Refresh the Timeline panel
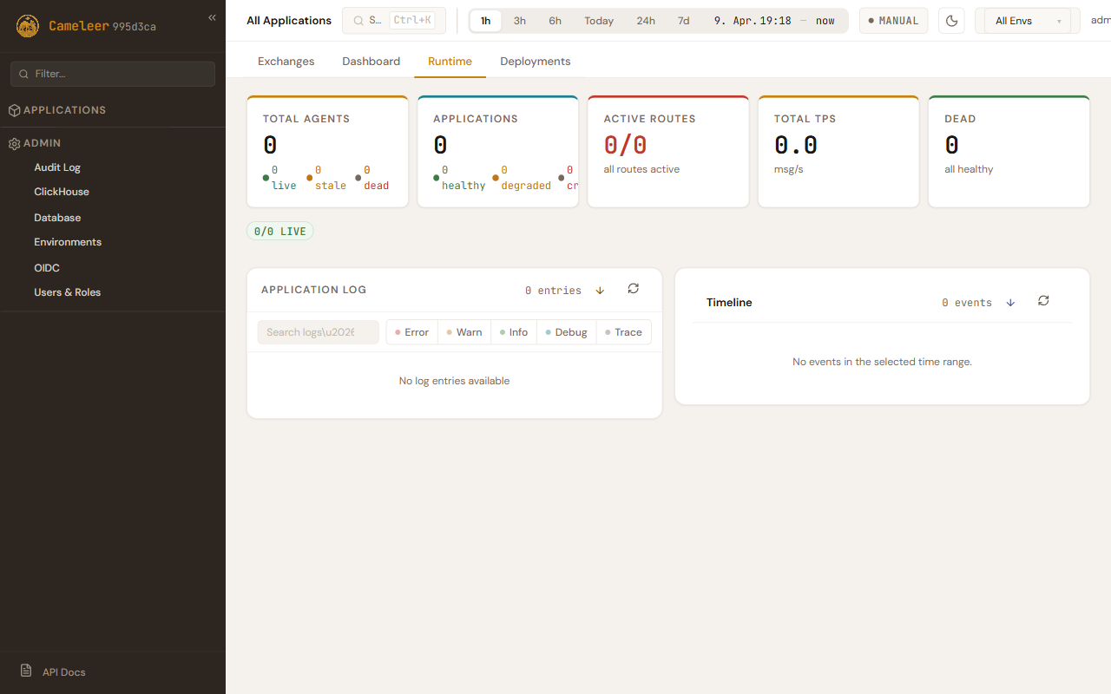 point(1043,301)
